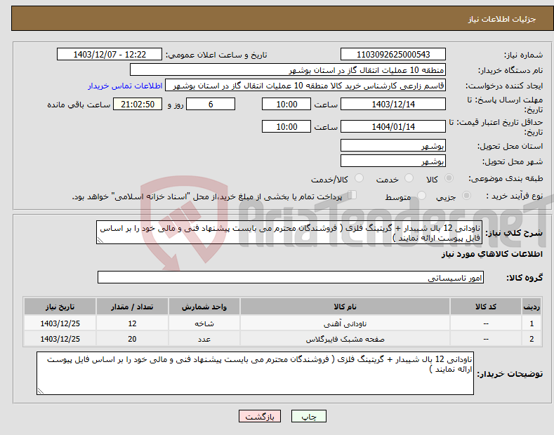
Task: Click the توضیحات خریدار text area
Action: coord(255,373)
